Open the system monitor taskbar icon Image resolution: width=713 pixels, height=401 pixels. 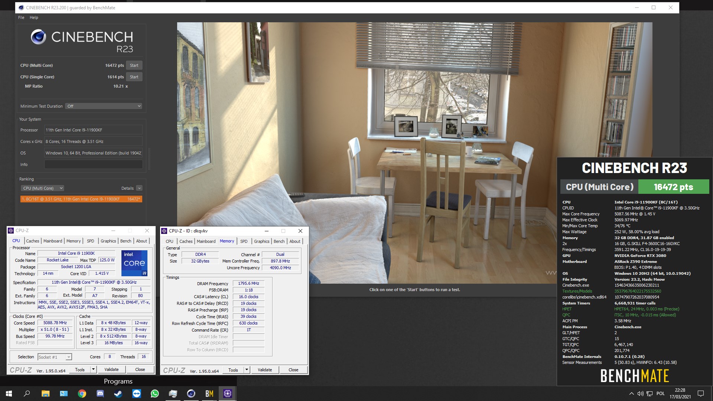coord(173,394)
